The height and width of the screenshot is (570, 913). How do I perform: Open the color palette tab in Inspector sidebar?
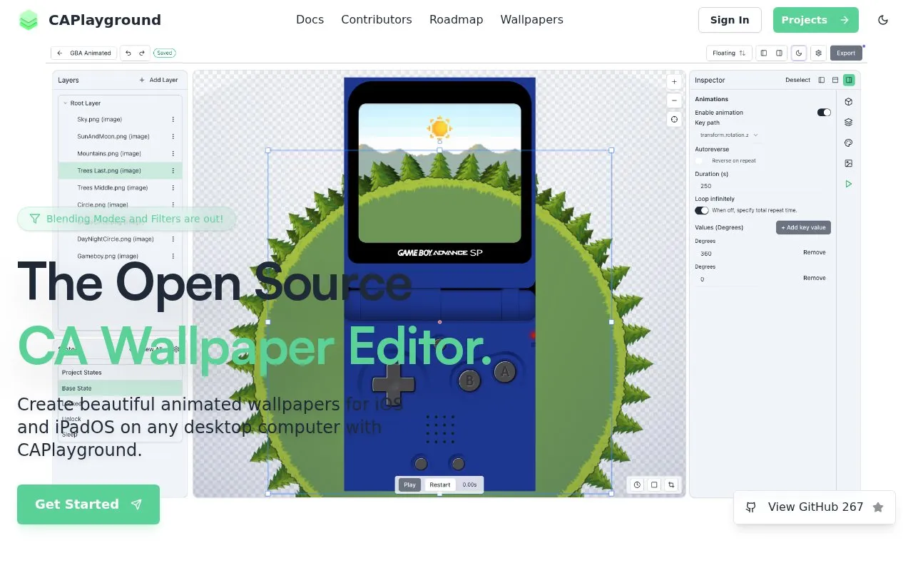[x=848, y=143]
